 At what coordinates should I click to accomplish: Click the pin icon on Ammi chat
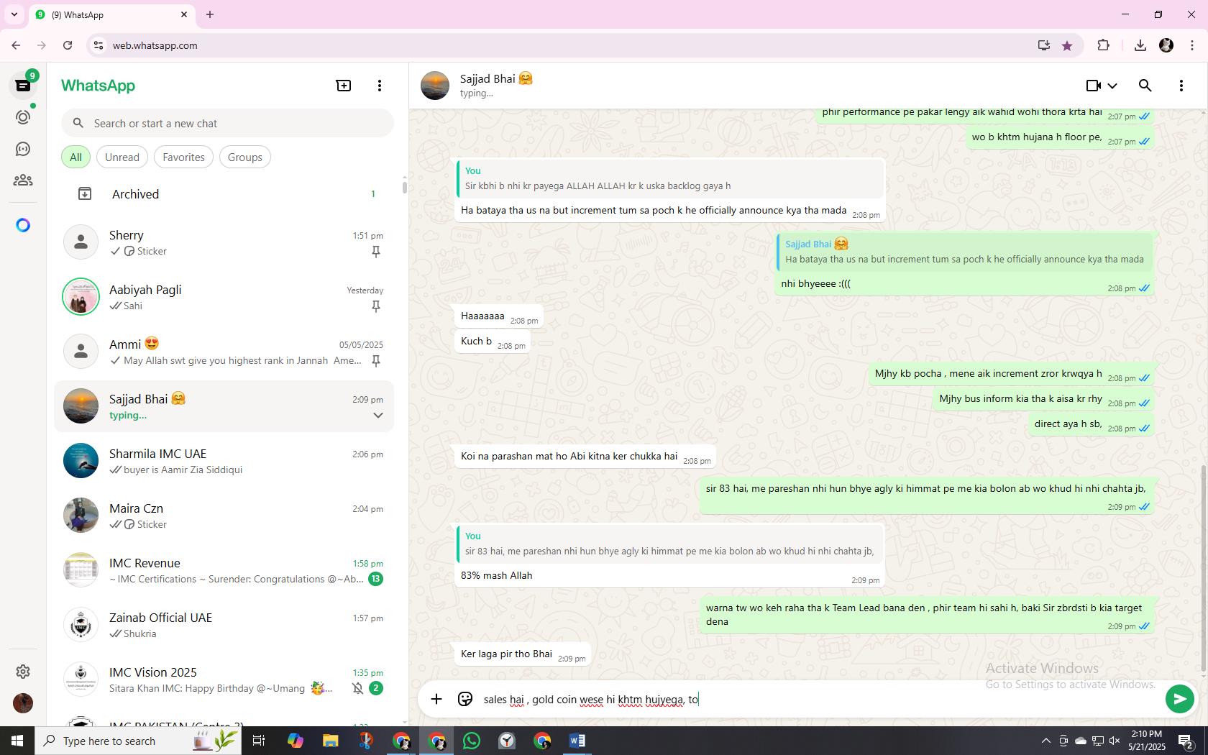(375, 361)
